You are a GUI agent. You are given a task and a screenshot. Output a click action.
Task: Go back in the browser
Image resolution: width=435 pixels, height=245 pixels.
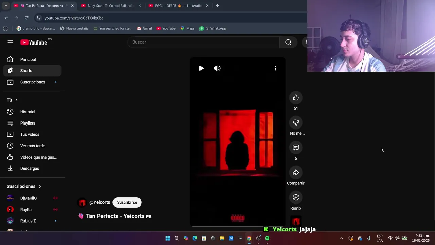6,18
